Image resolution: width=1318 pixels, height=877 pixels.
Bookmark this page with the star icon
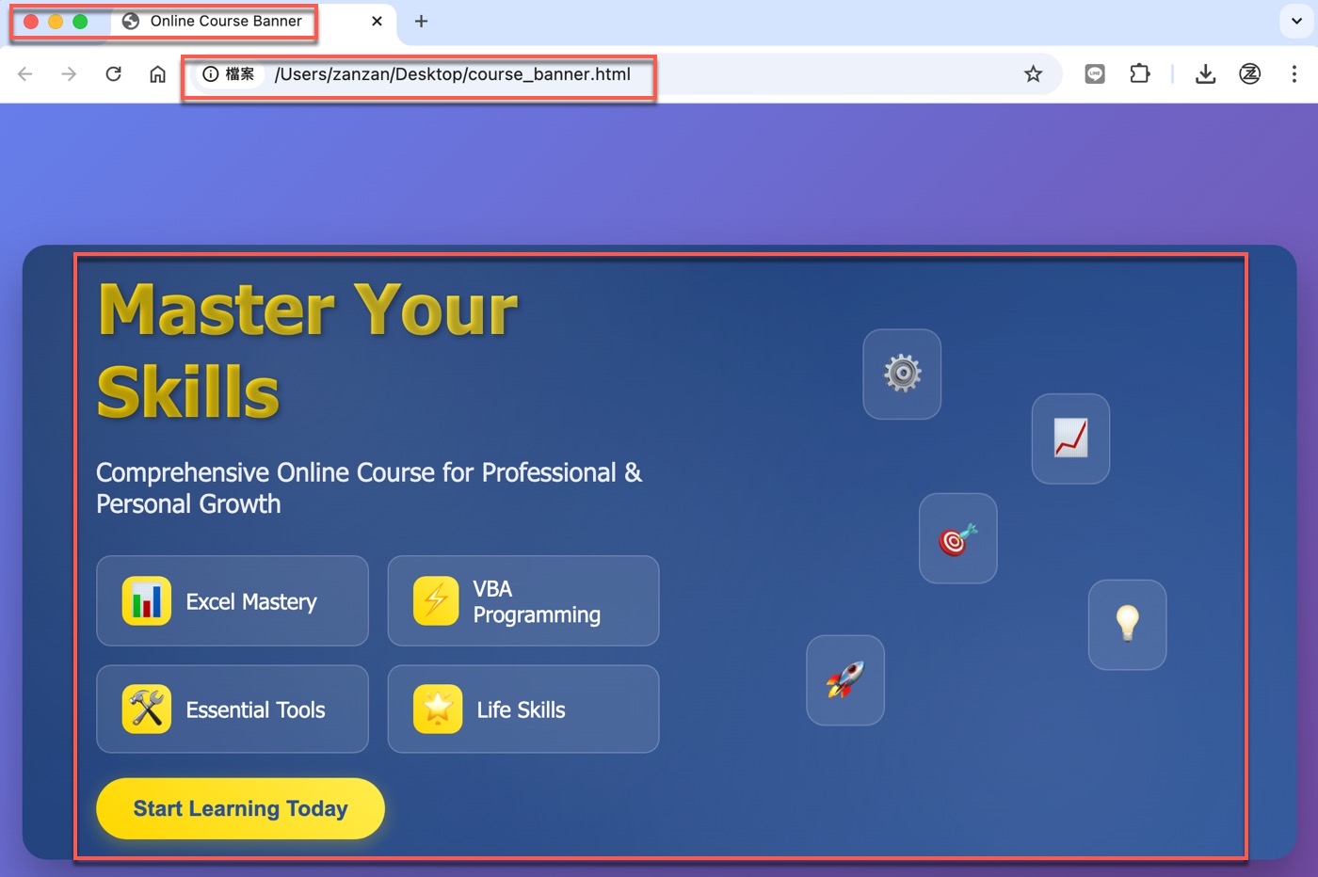[1033, 74]
